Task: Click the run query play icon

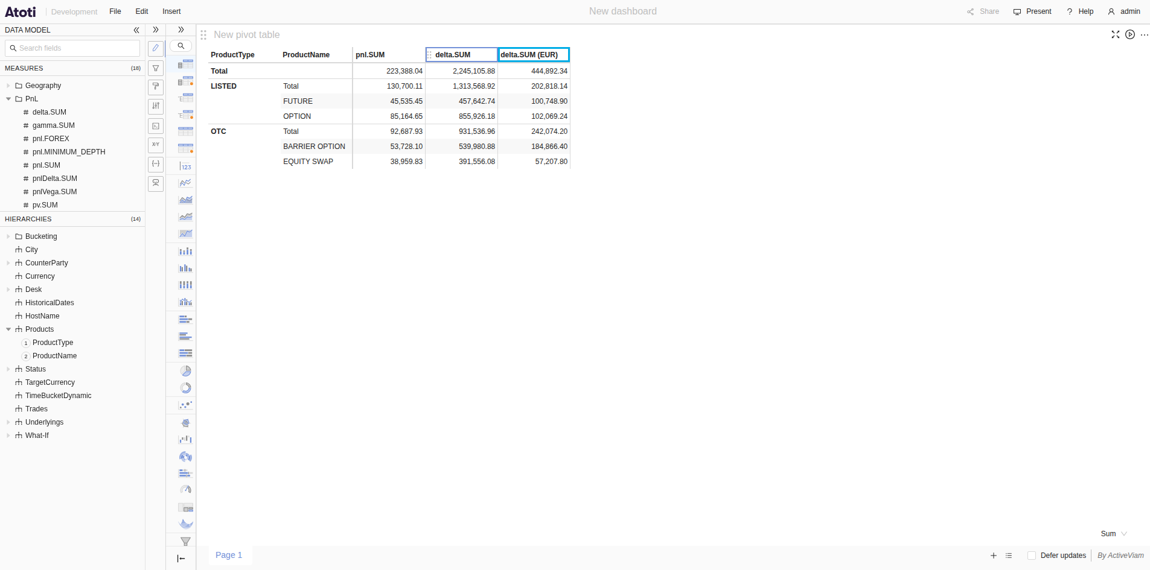Action: (x=1130, y=34)
